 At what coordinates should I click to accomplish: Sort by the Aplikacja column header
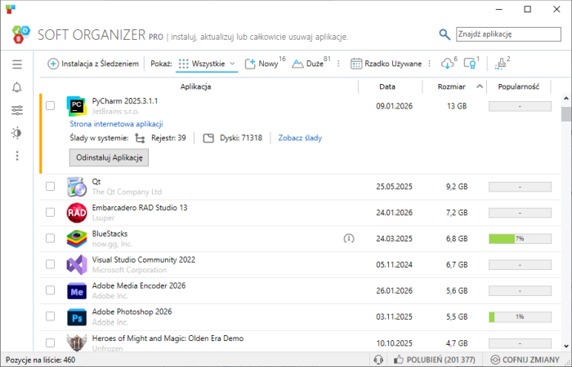(x=195, y=86)
